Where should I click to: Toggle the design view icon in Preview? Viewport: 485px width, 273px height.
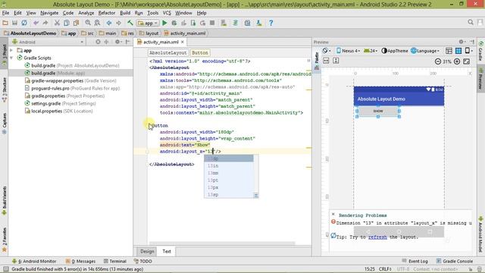(x=449, y=51)
